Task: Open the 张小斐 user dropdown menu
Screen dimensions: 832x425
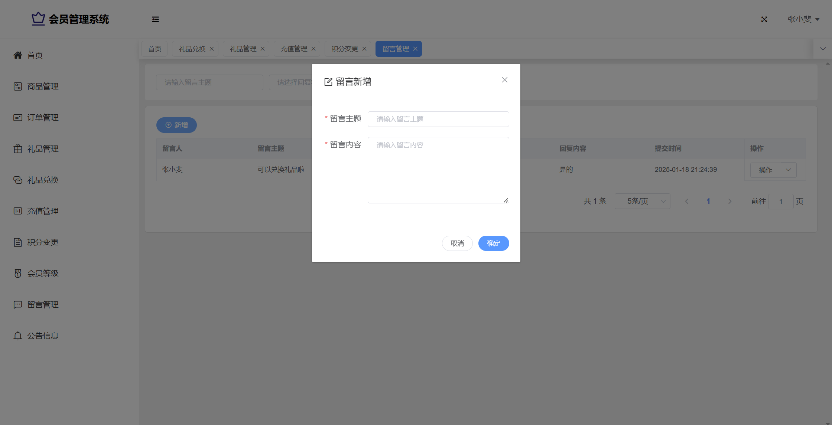Action: pyautogui.click(x=803, y=19)
